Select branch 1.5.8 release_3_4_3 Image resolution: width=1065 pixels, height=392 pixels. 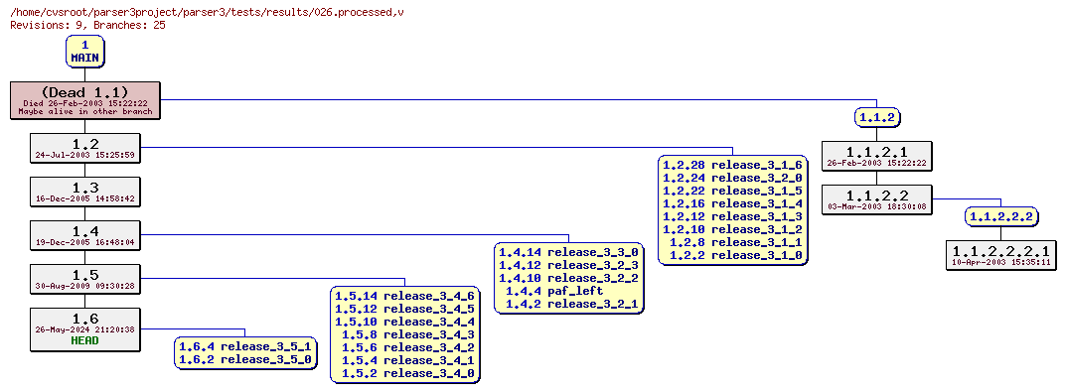point(408,334)
